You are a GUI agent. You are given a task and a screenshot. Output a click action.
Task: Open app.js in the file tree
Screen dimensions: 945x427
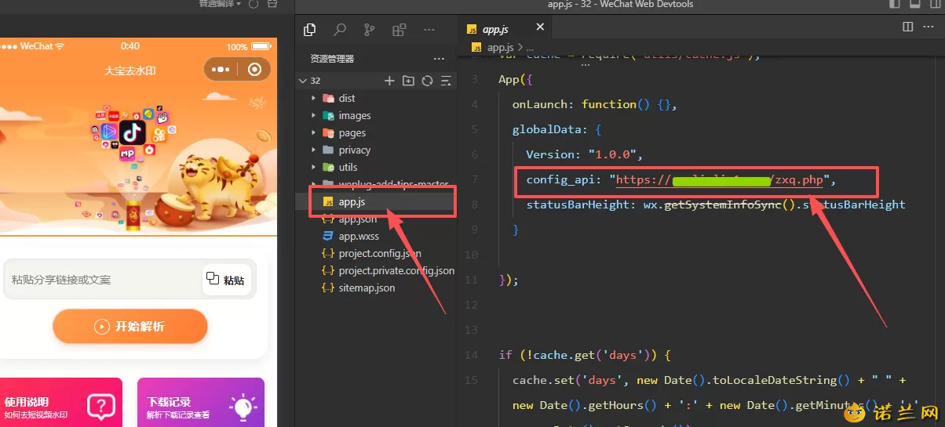point(374,201)
